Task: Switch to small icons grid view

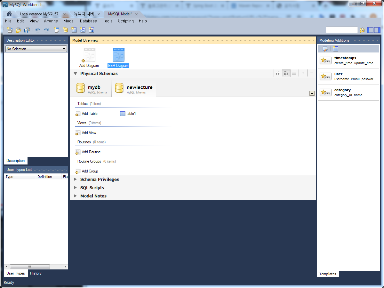Action: point(286,73)
